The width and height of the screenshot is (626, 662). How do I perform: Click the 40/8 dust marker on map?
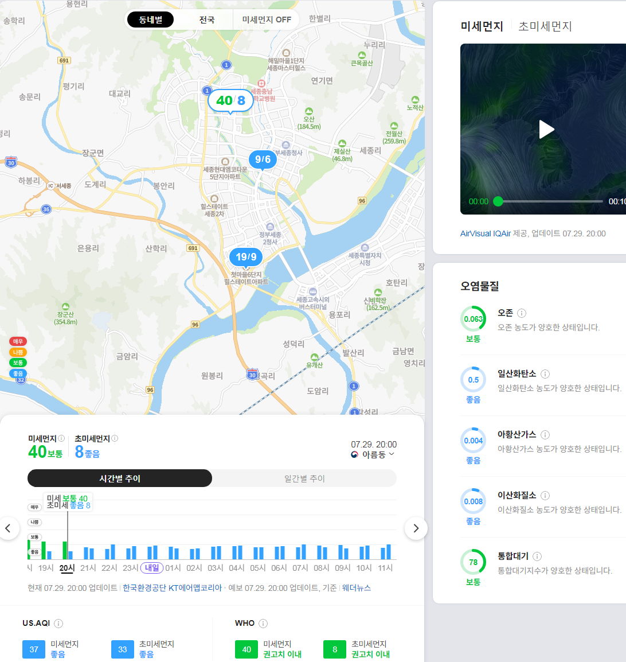(x=230, y=100)
